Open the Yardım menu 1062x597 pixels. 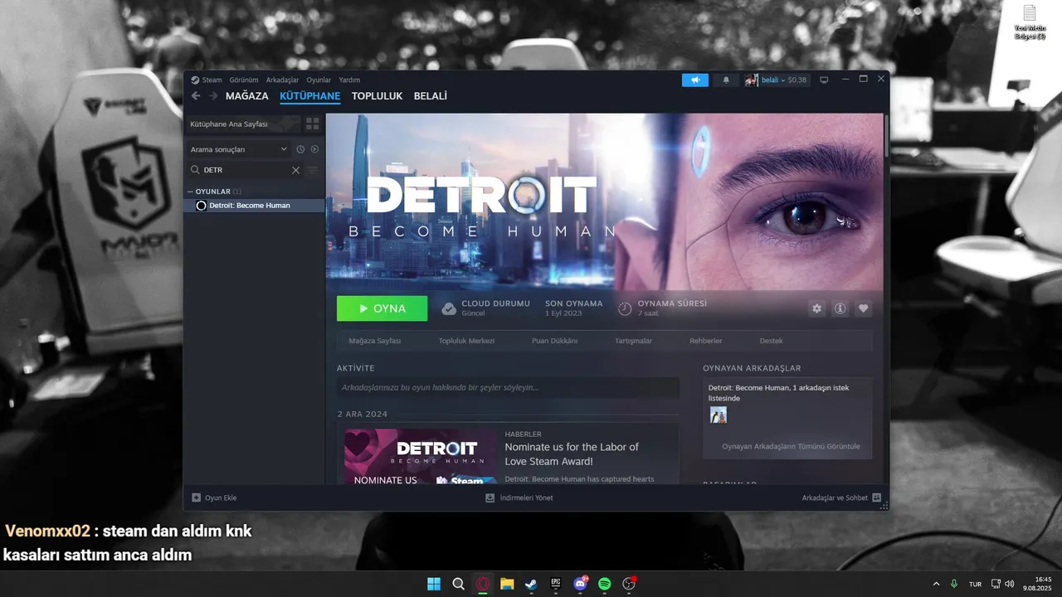349,80
